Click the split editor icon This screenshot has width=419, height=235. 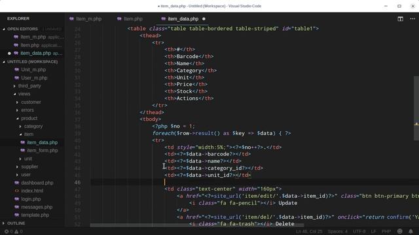(400, 19)
